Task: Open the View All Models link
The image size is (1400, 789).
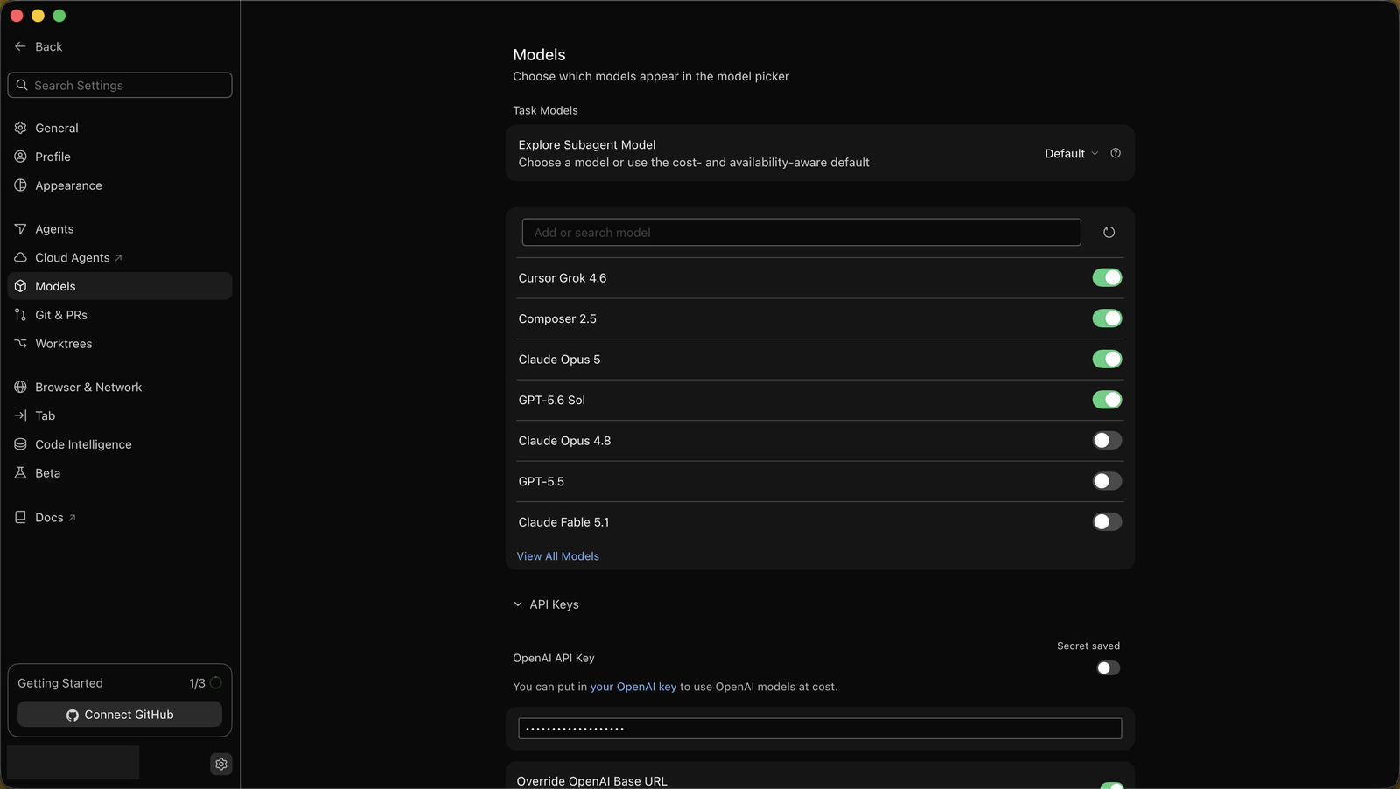Action: coord(558,556)
